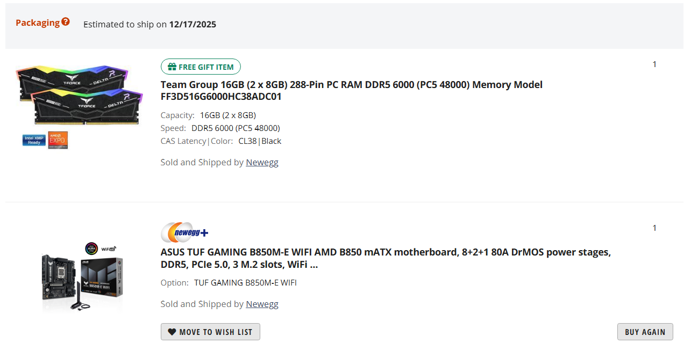This screenshot has width=684, height=358.
Task: Click the Intel XMP Ready badge
Action: click(34, 140)
